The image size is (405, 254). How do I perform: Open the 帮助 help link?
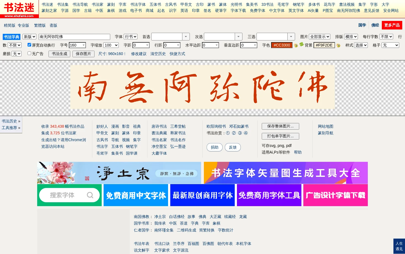298,152
